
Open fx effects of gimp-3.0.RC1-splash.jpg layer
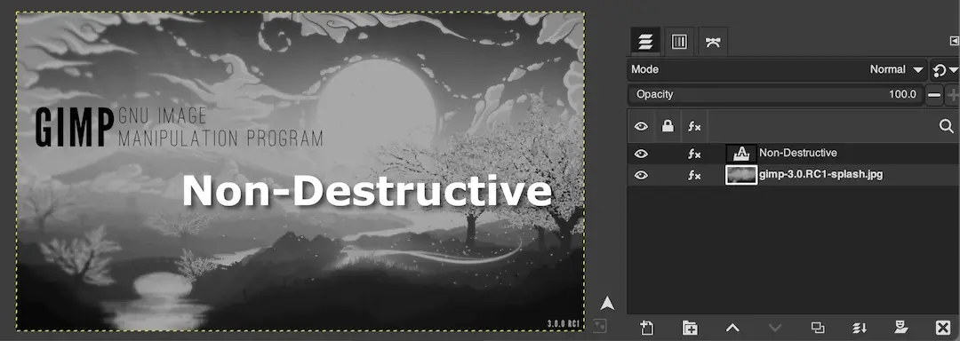tap(693, 176)
